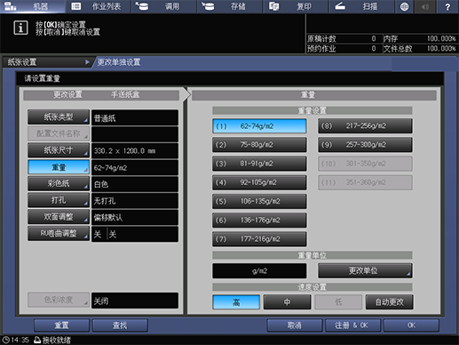Click the clock icon in status bar
The image size is (459, 345).
pyautogui.click(x=6, y=340)
